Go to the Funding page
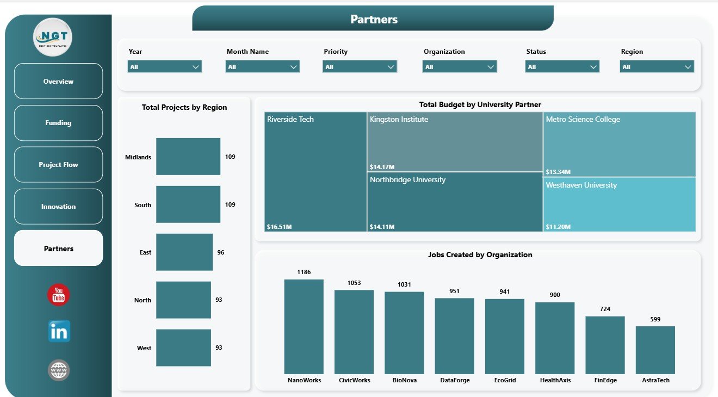718x397 pixels. tap(58, 123)
